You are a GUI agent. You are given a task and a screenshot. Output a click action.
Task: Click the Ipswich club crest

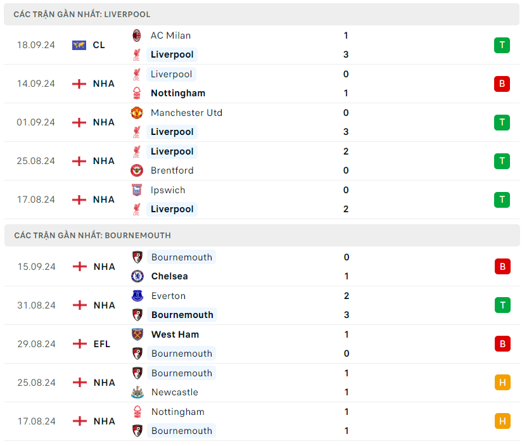(x=137, y=190)
